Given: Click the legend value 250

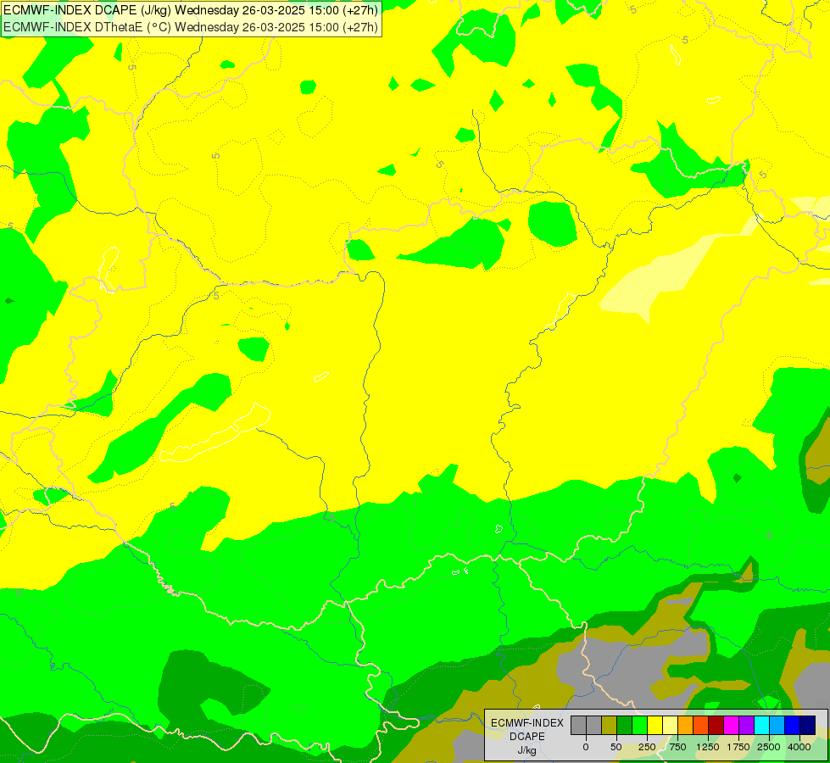Looking at the screenshot, I should tap(647, 747).
